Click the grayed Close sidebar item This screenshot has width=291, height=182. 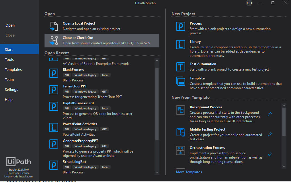point(10,35)
